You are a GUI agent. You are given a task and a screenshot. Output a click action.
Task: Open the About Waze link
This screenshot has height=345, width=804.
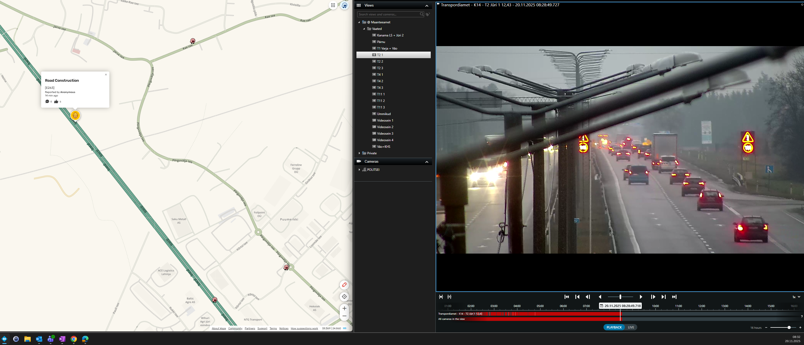pos(218,328)
